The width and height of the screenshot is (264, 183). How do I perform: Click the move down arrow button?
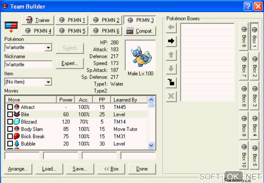(x=171, y=69)
